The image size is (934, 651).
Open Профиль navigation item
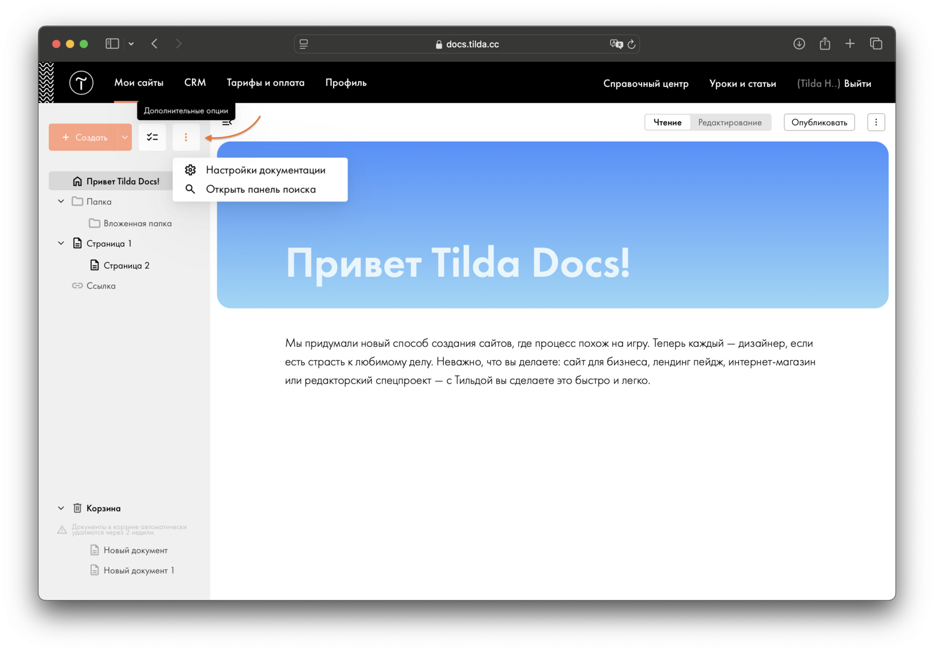tap(346, 82)
